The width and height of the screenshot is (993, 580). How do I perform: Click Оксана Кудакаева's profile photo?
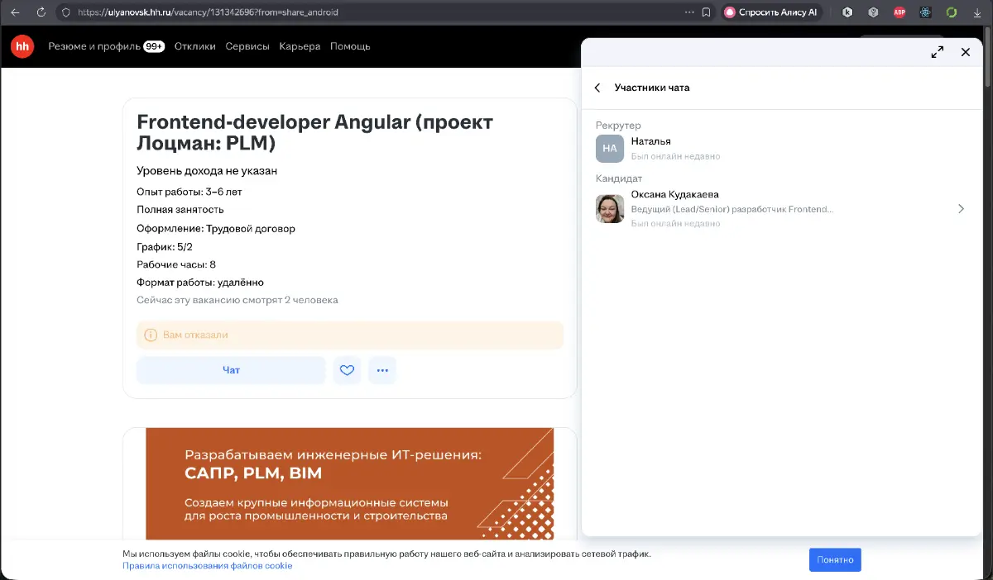610,209
